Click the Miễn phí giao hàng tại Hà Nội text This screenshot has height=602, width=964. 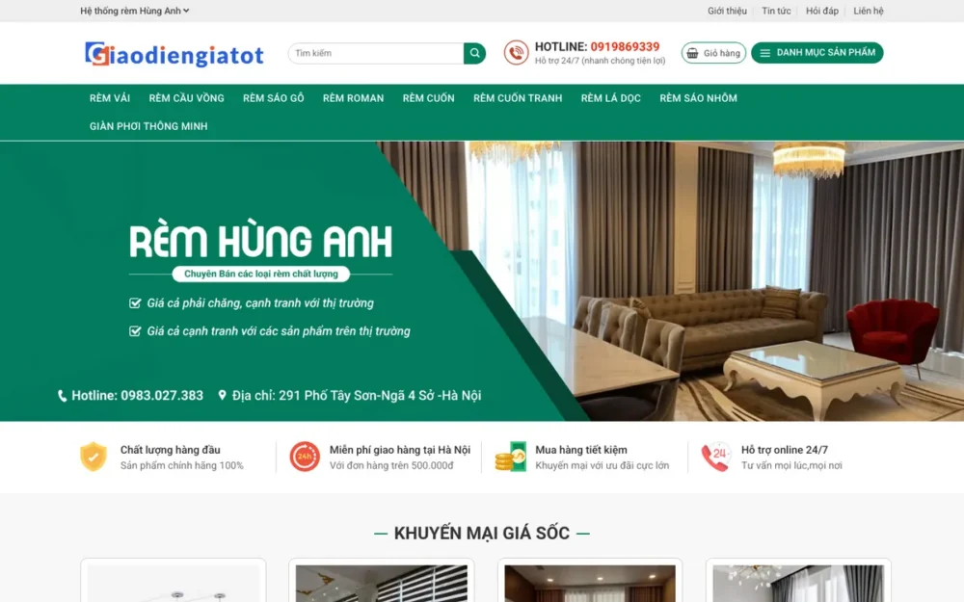click(400, 450)
